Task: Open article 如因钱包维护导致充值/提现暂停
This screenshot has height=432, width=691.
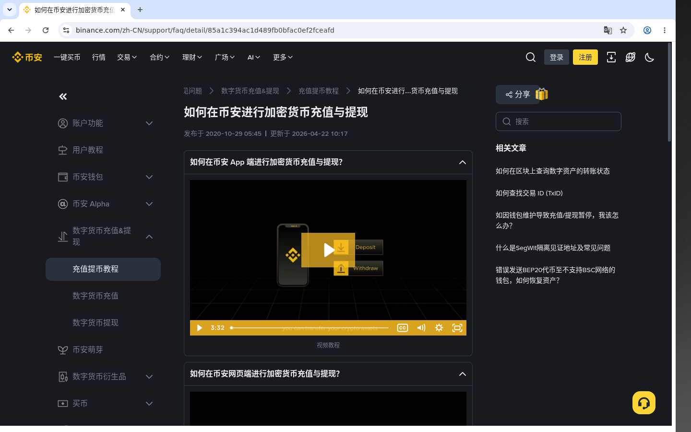Action: click(557, 220)
